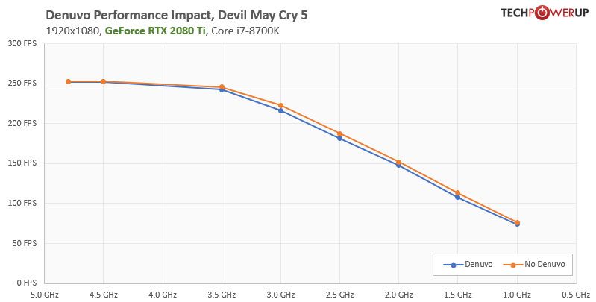The height and width of the screenshot is (302, 596).
Task: Click the orange No Denuvo point at 3.0 GHz
Action: point(280,105)
